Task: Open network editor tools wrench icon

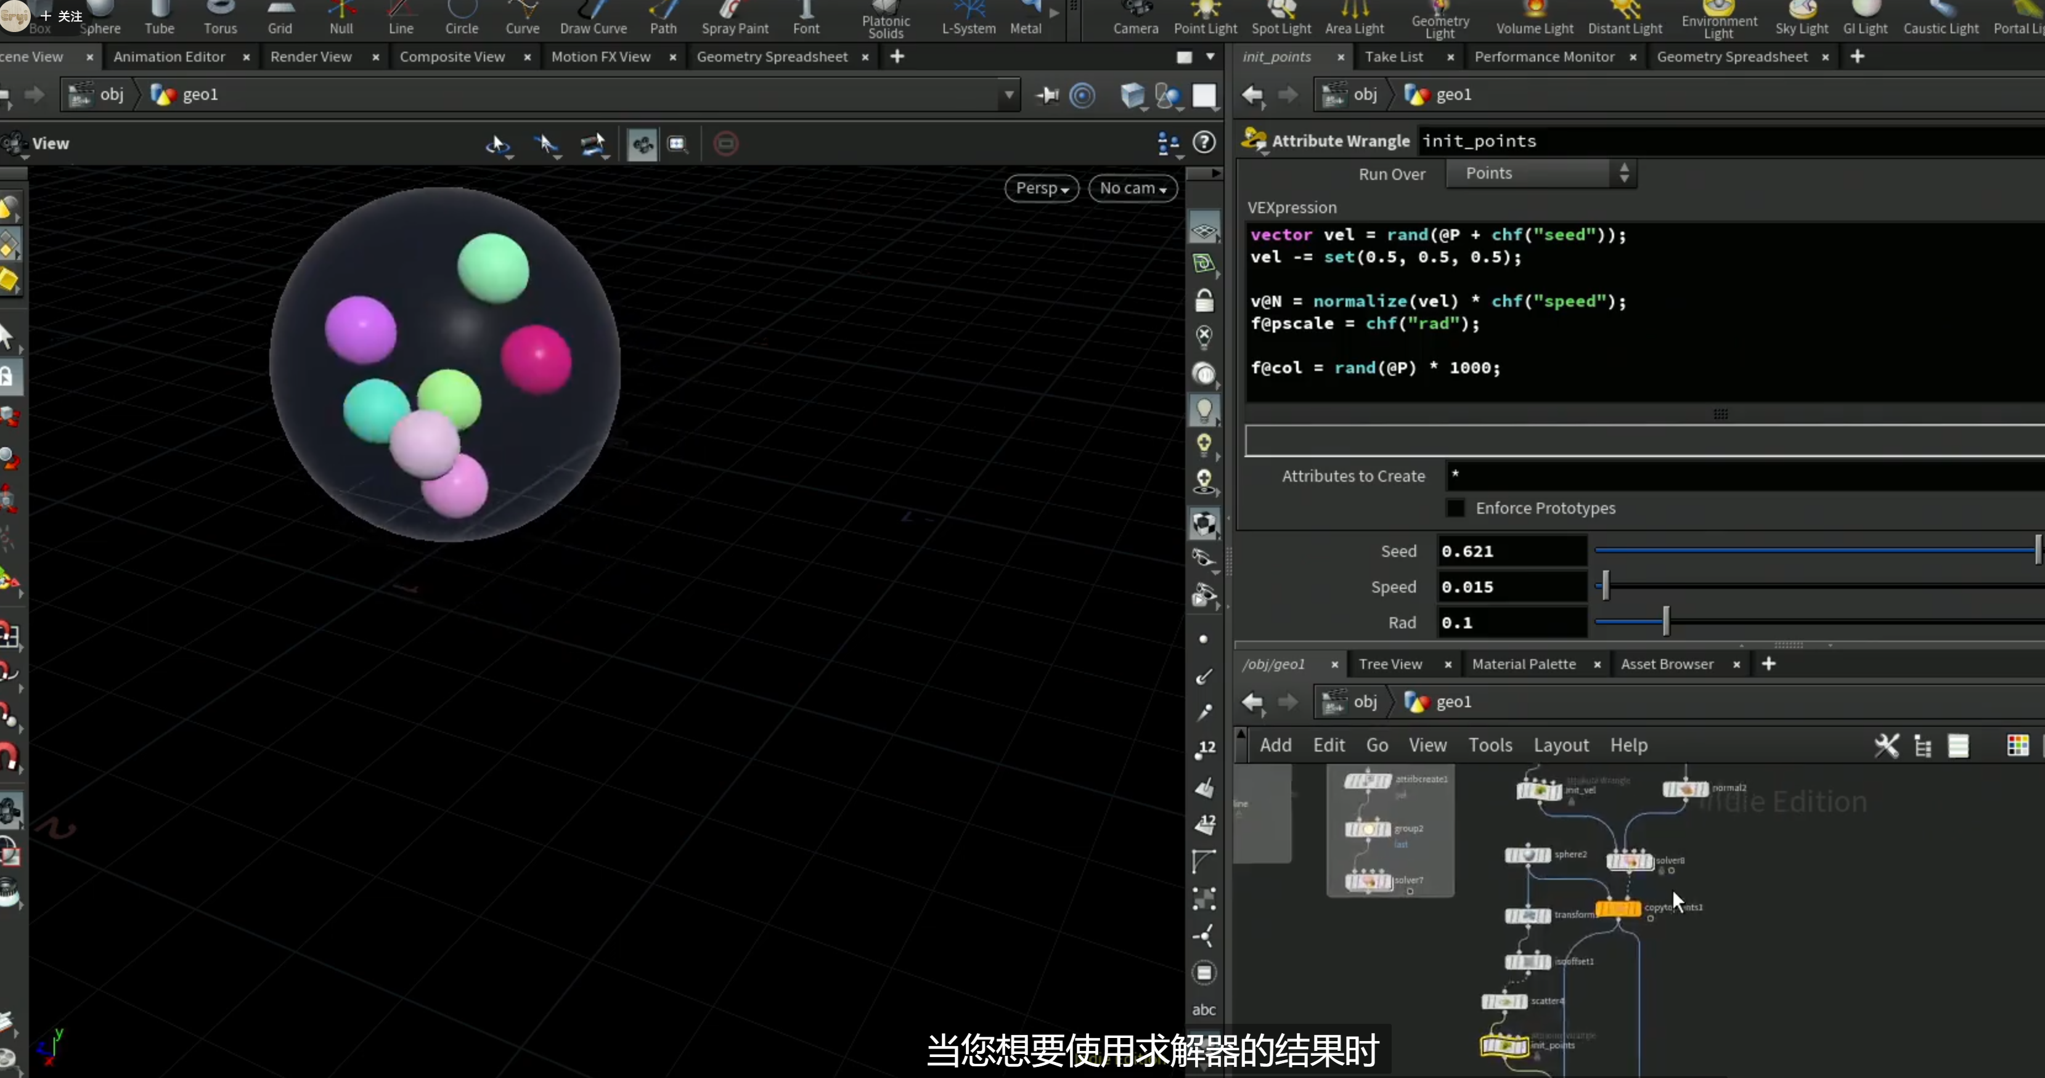Action: coord(1886,745)
